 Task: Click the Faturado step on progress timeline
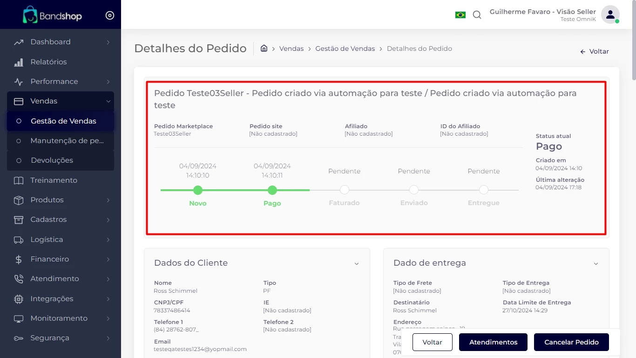pyautogui.click(x=344, y=190)
